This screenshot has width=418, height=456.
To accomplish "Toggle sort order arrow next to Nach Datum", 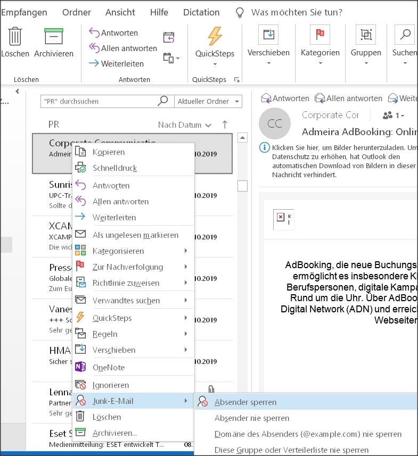I will pos(225,125).
